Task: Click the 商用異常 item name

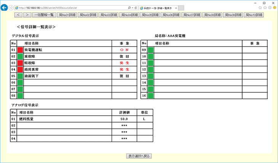Action: 32,69
